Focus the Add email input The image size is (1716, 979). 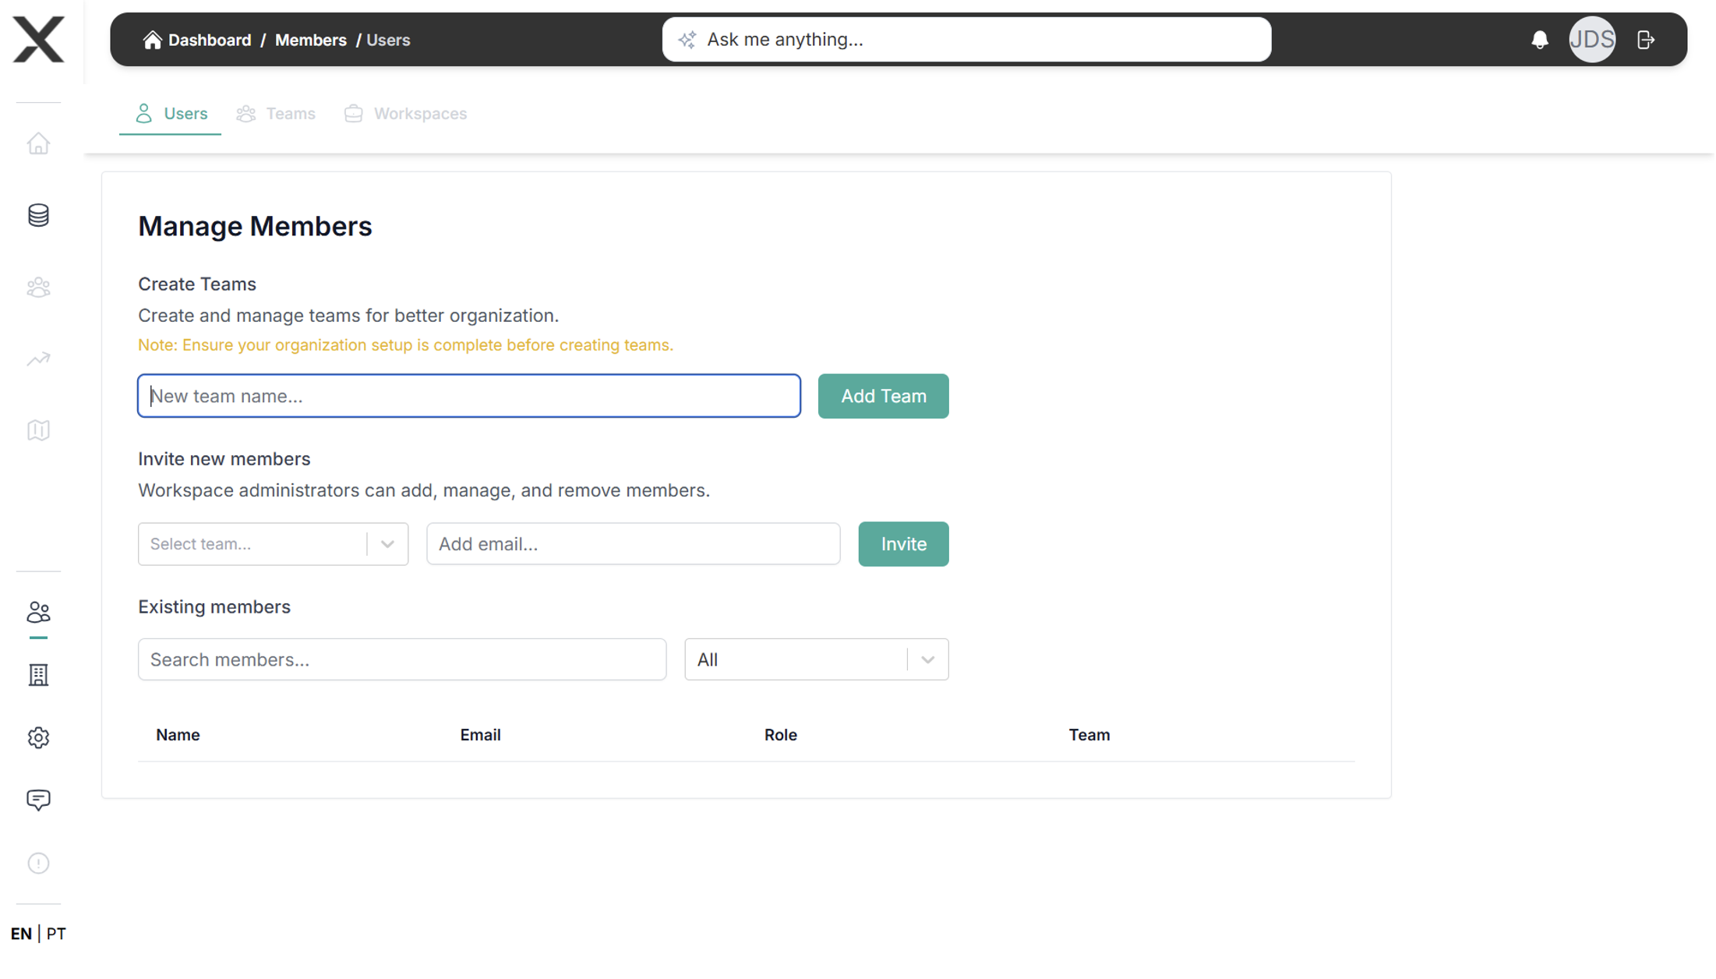[x=633, y=544]
